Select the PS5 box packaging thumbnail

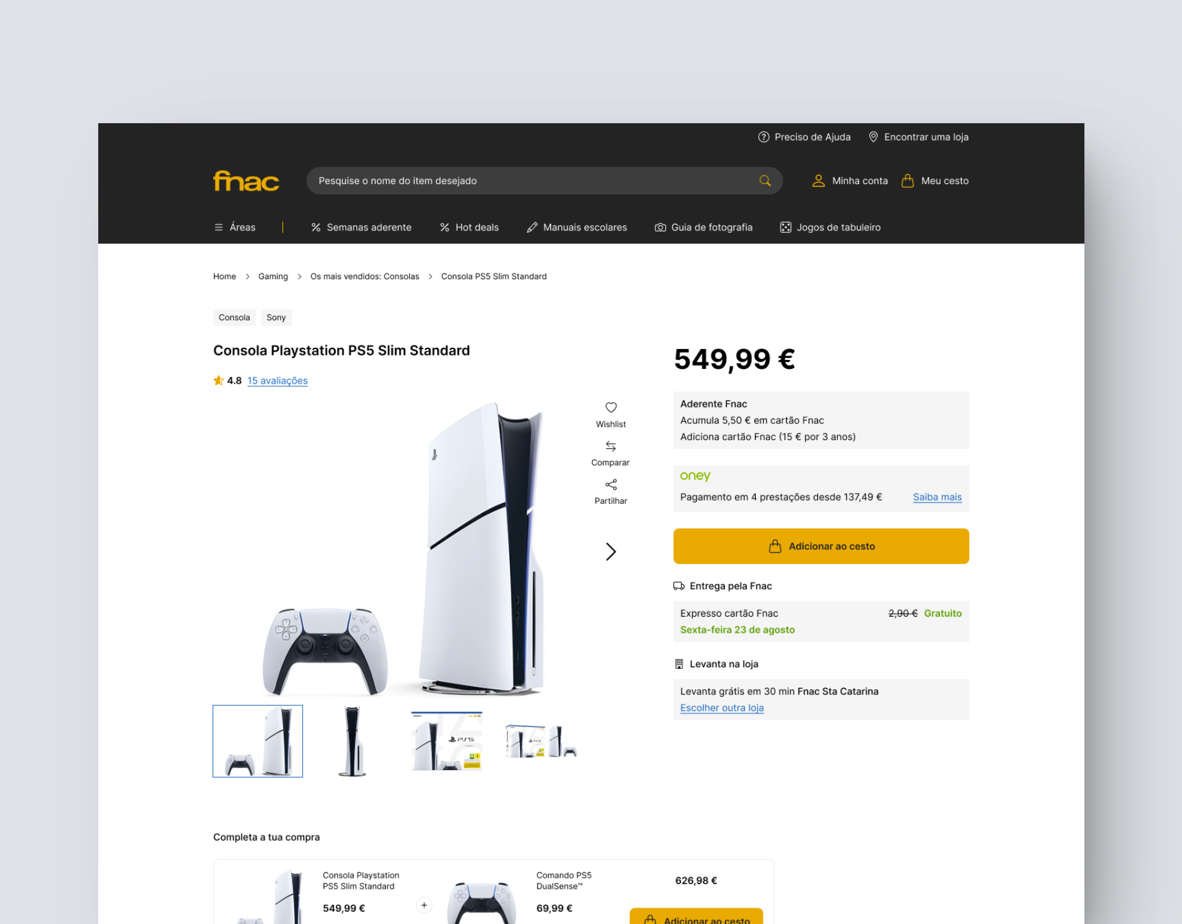pos(447,741)
